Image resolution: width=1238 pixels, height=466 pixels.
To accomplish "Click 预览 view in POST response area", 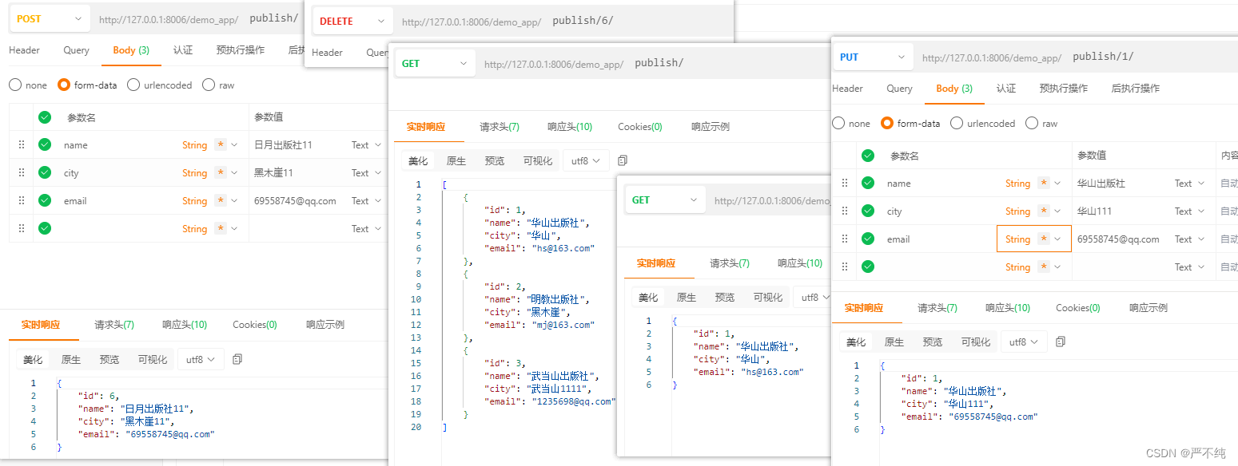I will point(109,360).
